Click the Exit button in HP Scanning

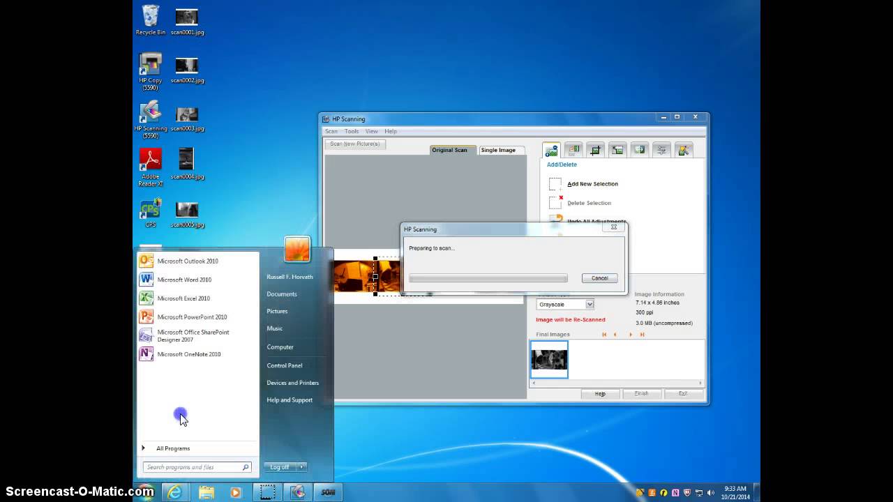point(683,393)
